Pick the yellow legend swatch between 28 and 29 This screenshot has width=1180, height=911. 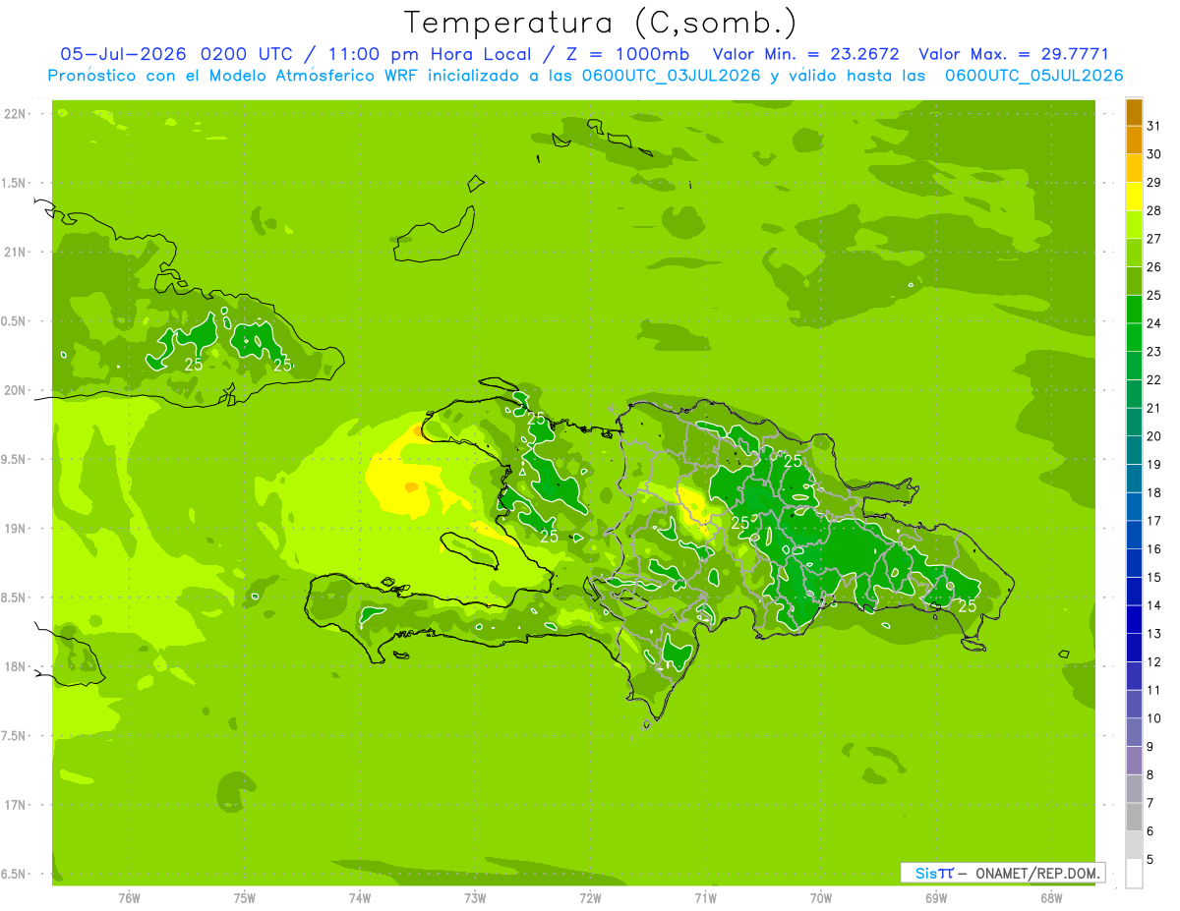point(1134,197)
